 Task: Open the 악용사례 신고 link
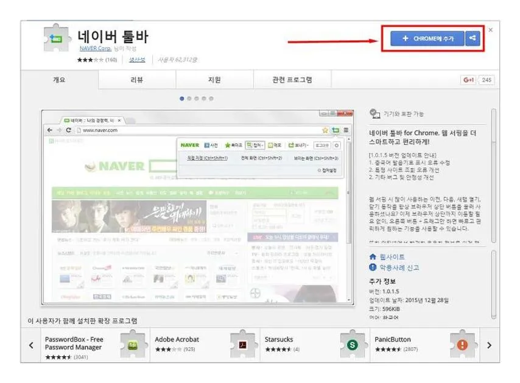point(399,267)
